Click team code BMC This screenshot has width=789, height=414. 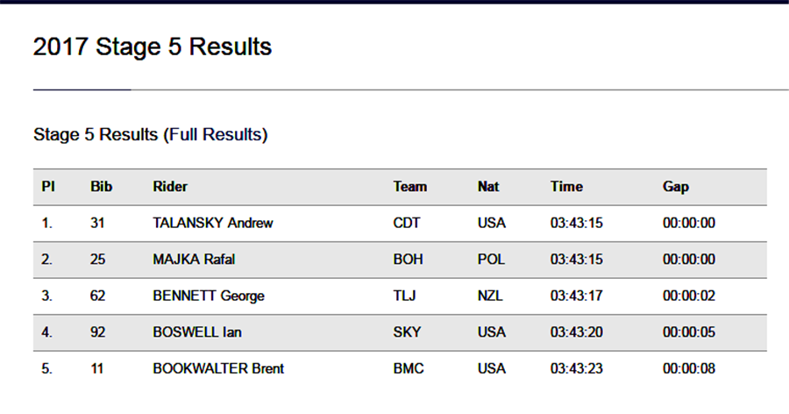[x=409, y=368]
